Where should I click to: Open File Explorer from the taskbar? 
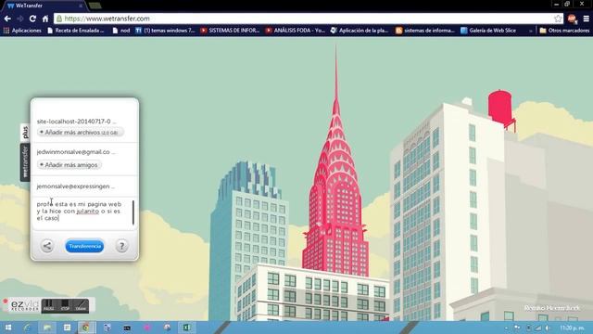pos(47,328)
